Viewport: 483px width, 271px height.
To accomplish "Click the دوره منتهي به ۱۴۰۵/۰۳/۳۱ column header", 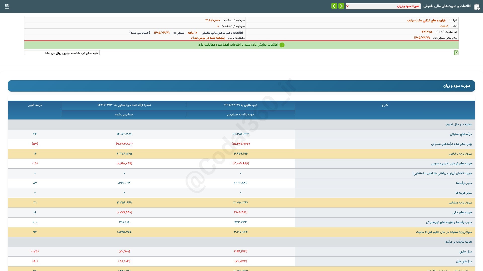I will coord(241,105).
